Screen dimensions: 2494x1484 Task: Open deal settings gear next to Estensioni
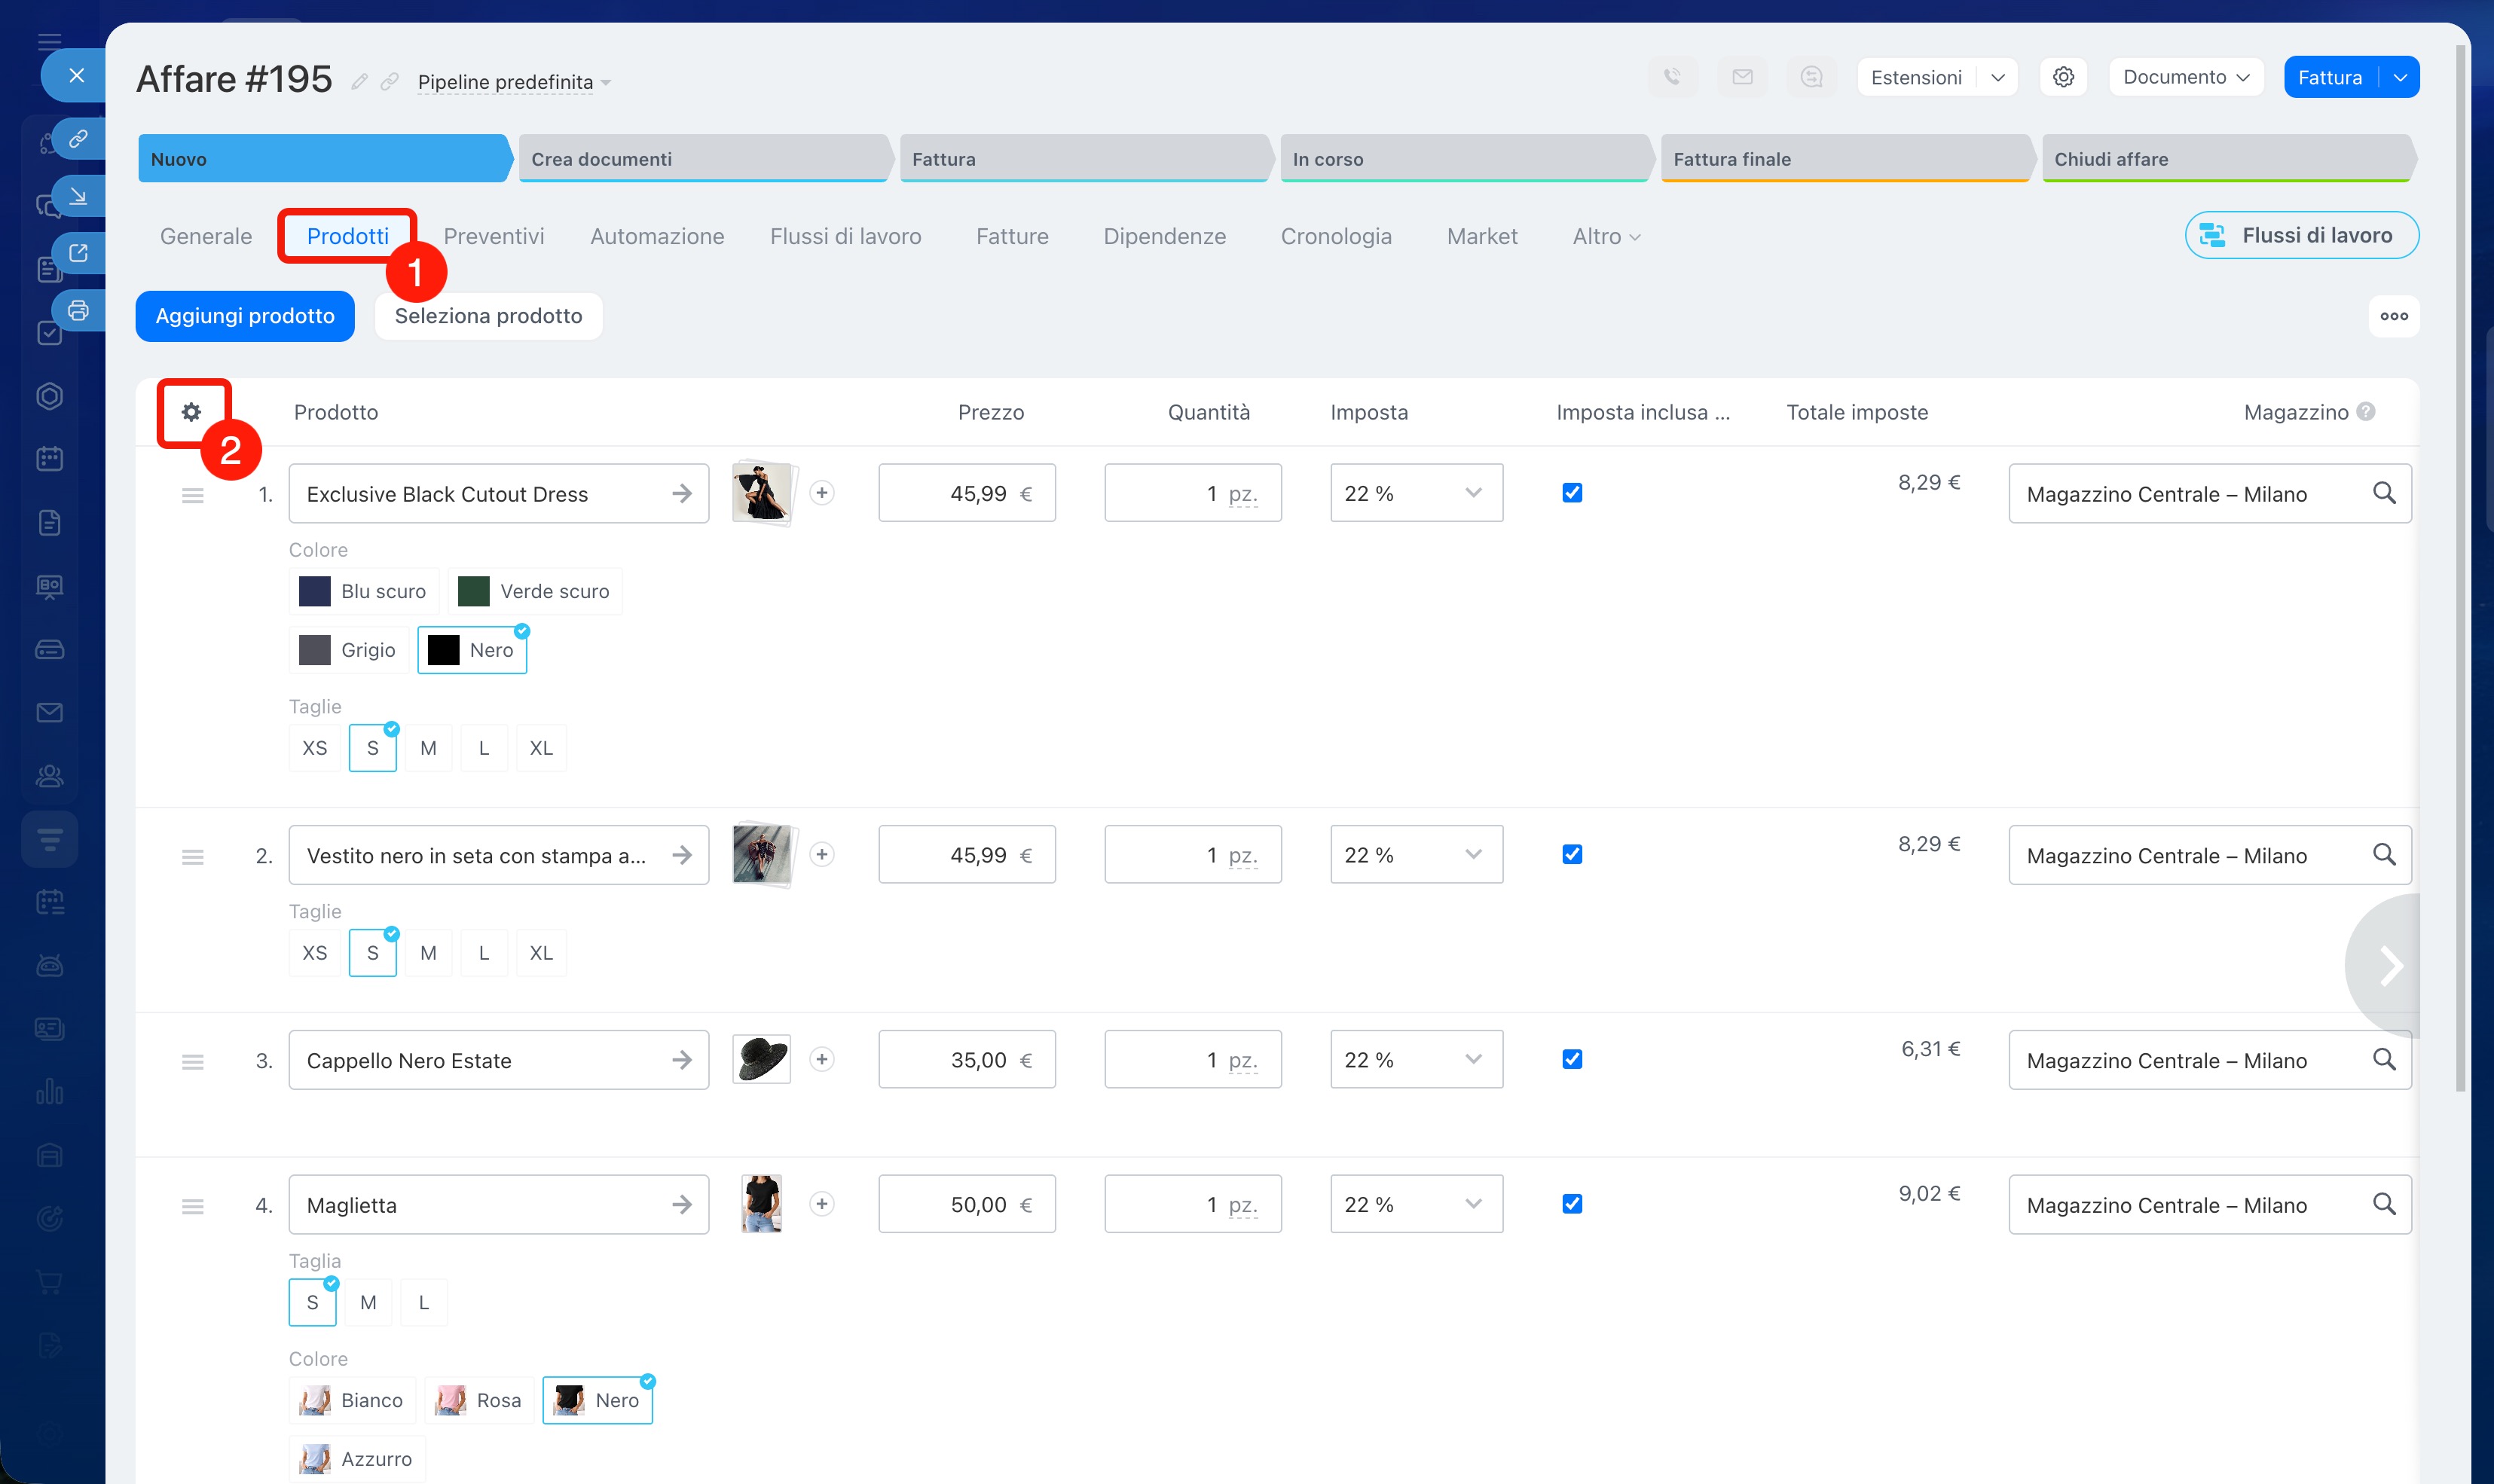point(2063,77)
